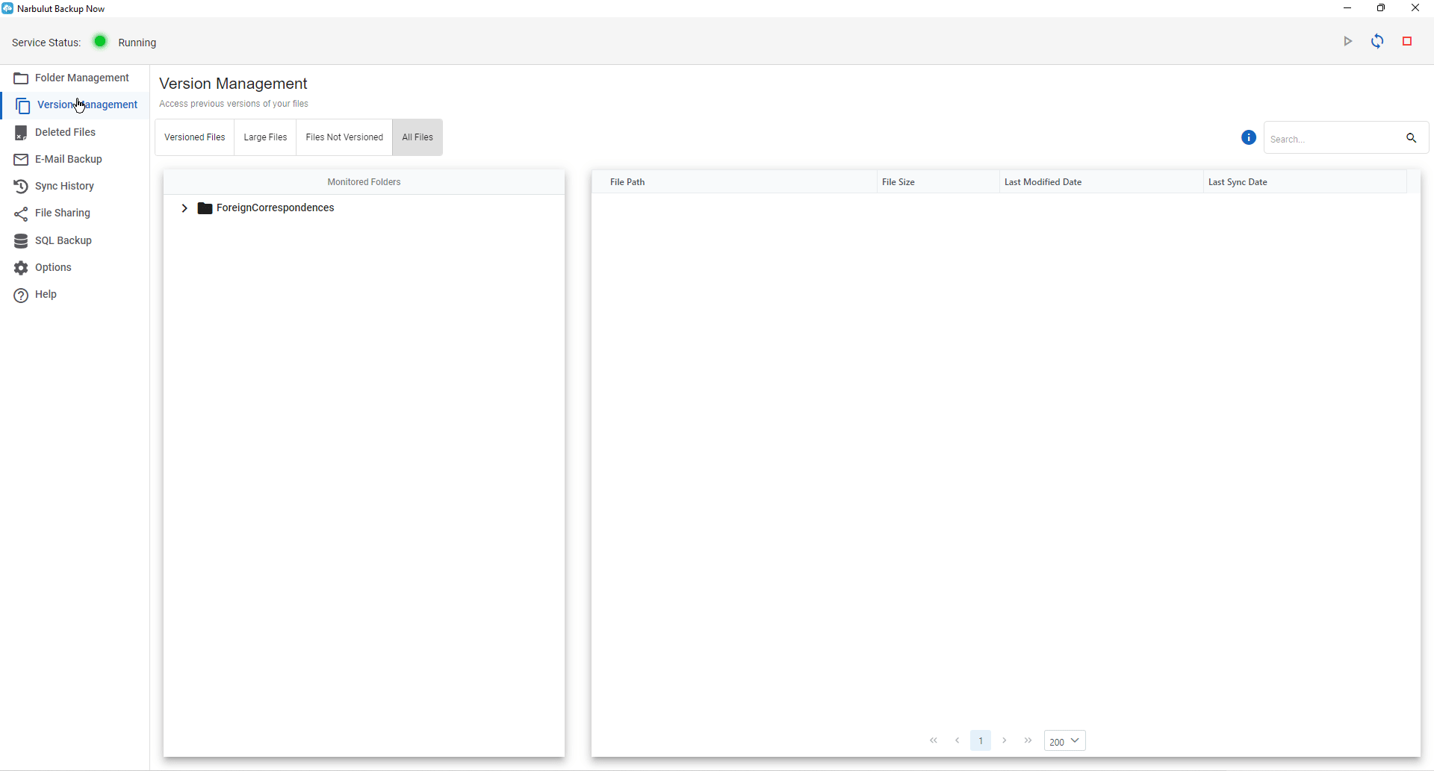The width and height of the screenshot is (1434, 771).
Task: Open the 200 page size dropdown
Action: click(x=1065, y=740)
